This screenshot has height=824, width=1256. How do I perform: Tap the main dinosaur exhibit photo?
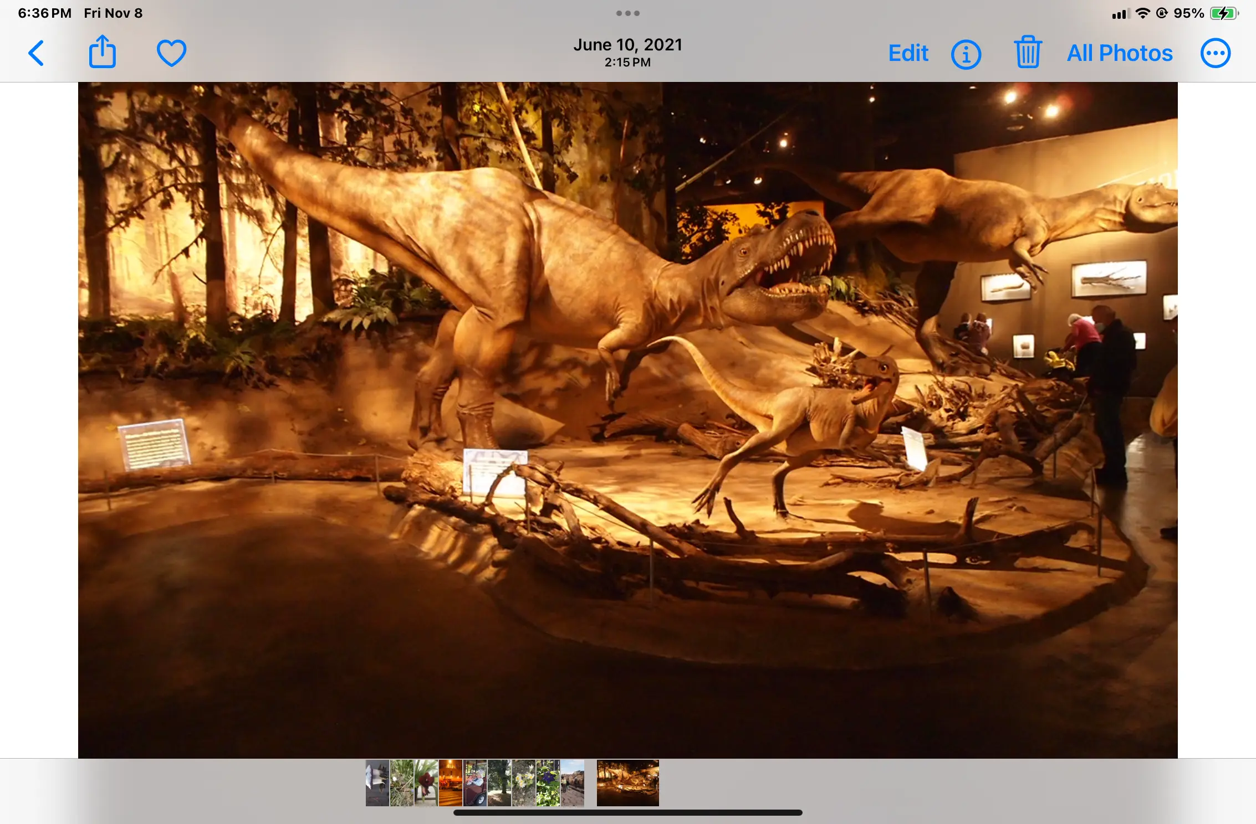coord(627,420)
